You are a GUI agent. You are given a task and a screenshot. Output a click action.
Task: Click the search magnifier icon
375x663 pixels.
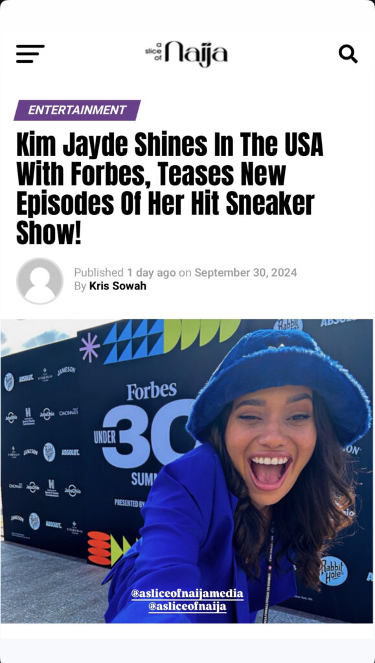[x=348, y=54]
